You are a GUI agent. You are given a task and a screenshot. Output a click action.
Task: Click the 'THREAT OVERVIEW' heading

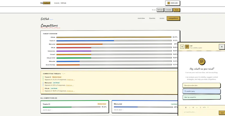point(50,34)
